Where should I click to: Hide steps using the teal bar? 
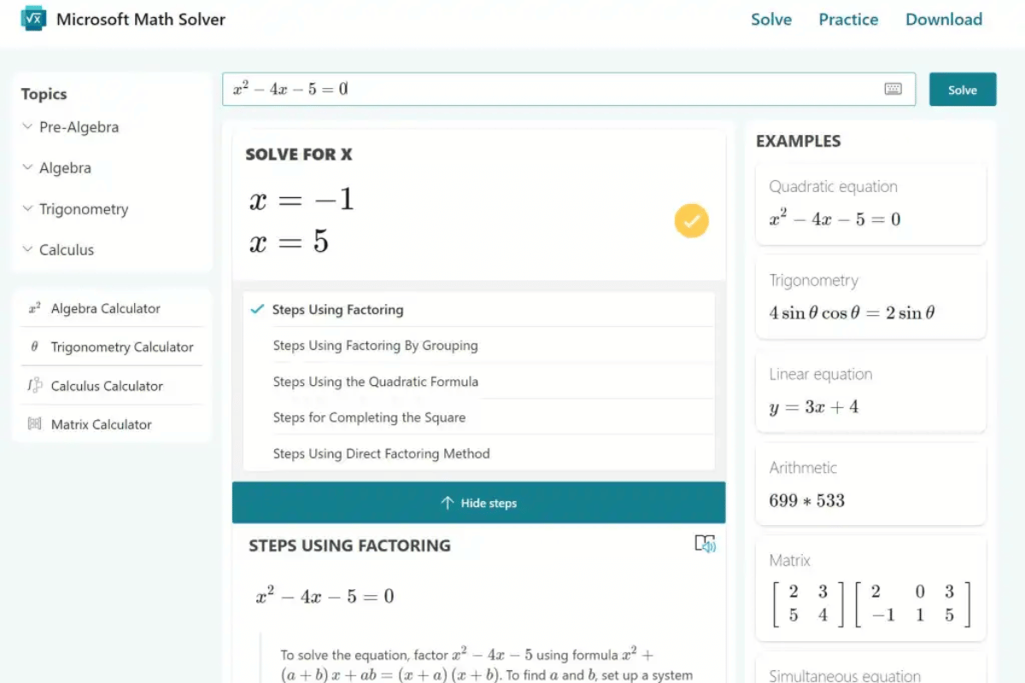point(478,502)
